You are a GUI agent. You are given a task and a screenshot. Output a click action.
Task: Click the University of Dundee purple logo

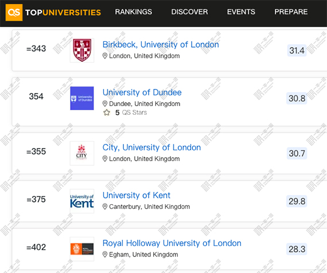[82, 98]
